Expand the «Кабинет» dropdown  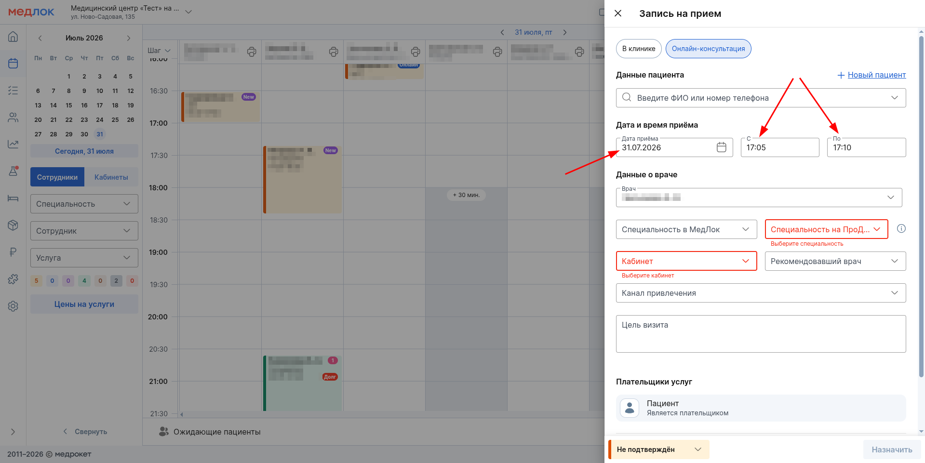point(686,261)
